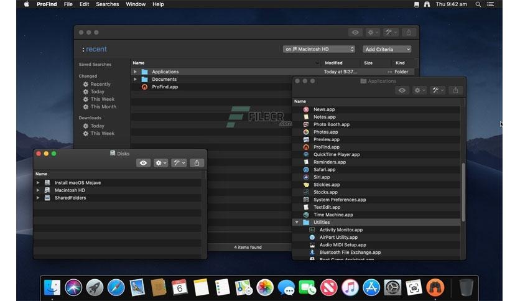Open gear menu in Applications window

[419, 90]
